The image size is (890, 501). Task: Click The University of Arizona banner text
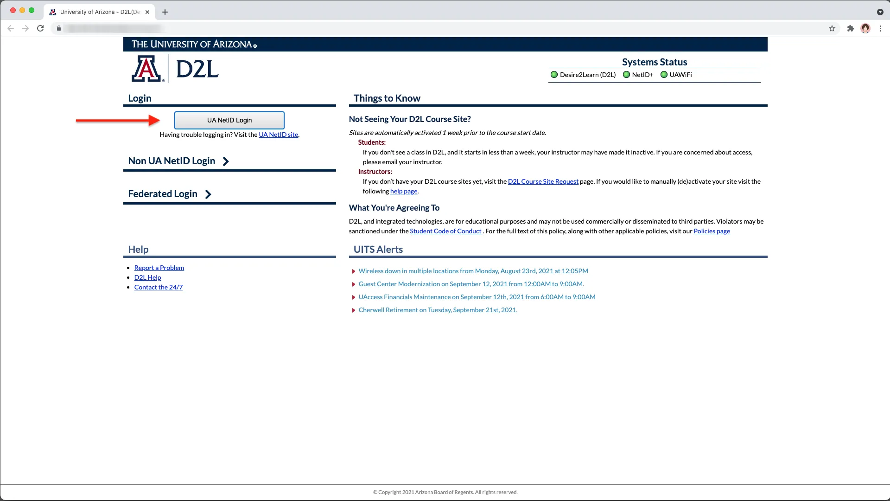pyautogui.click(x=194, y=45)
